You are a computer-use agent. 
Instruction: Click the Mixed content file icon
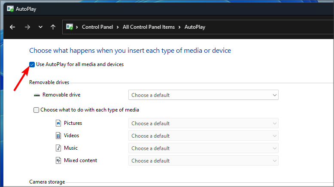tap(58, 160)
